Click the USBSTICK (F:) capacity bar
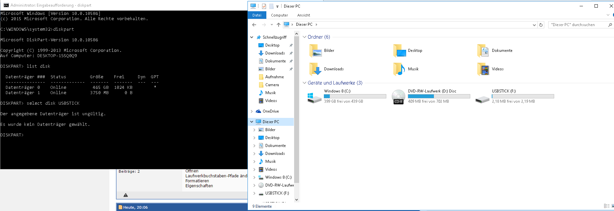The image size is (614, 211). (x=523, y=96)
